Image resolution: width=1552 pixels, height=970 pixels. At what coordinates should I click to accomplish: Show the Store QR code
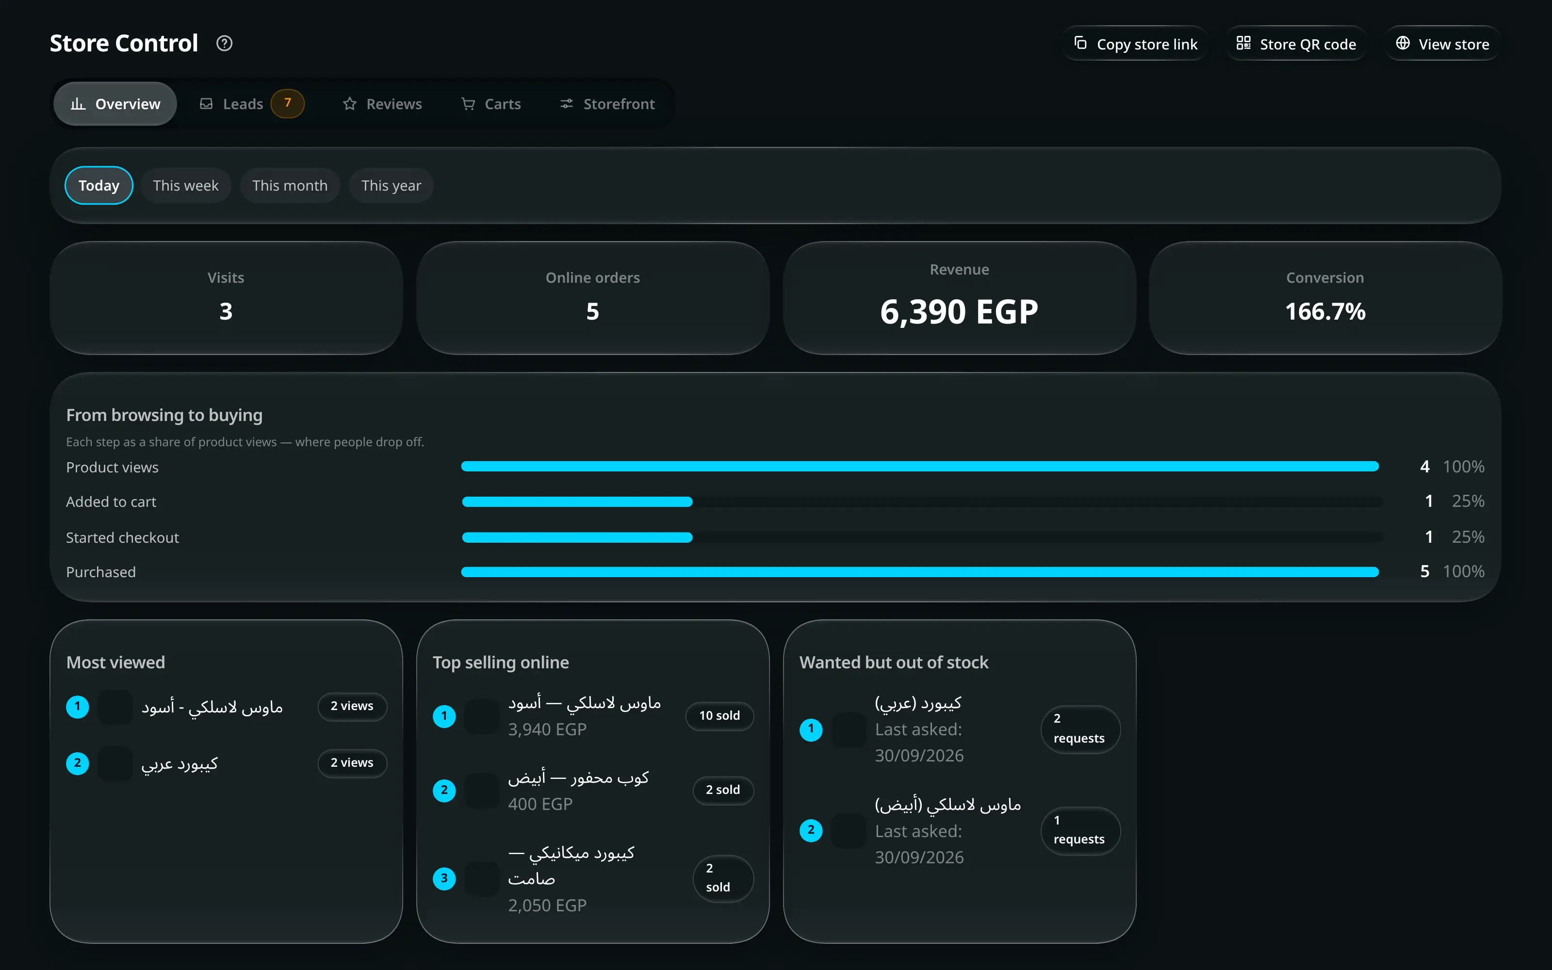(1296, 44)
